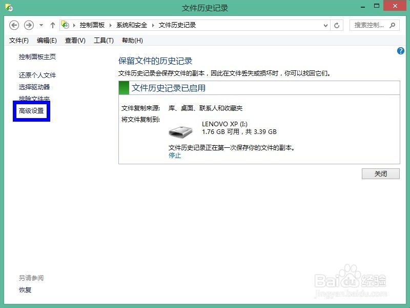Open the 工具 menu
The image size is (410, 308).
click(103, 40)
